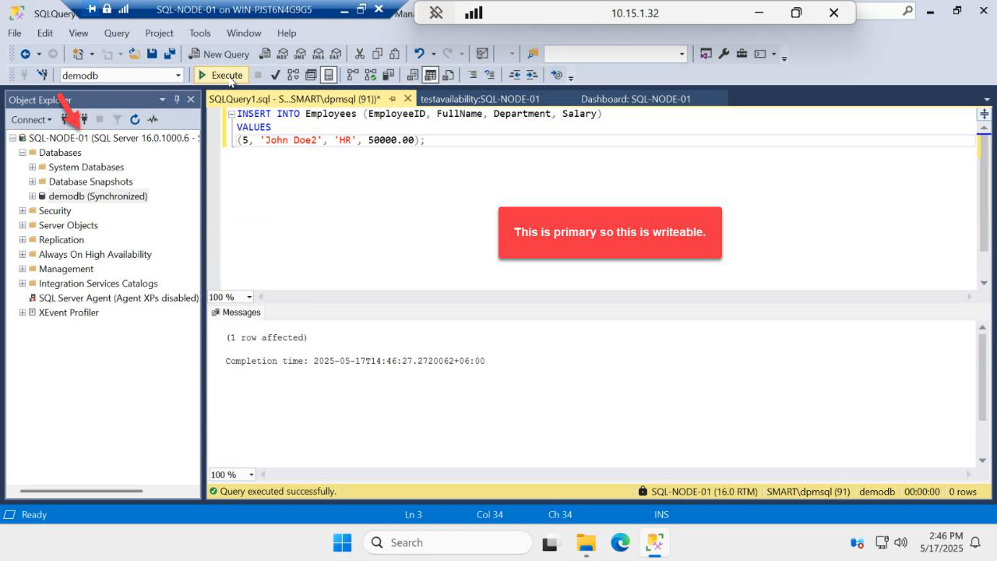
Task: Open the Find in Files icon
Action: click(x=533, y=54)
